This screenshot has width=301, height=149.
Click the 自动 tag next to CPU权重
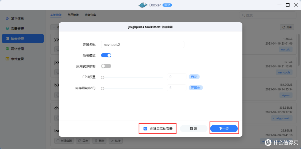[194, 77]
